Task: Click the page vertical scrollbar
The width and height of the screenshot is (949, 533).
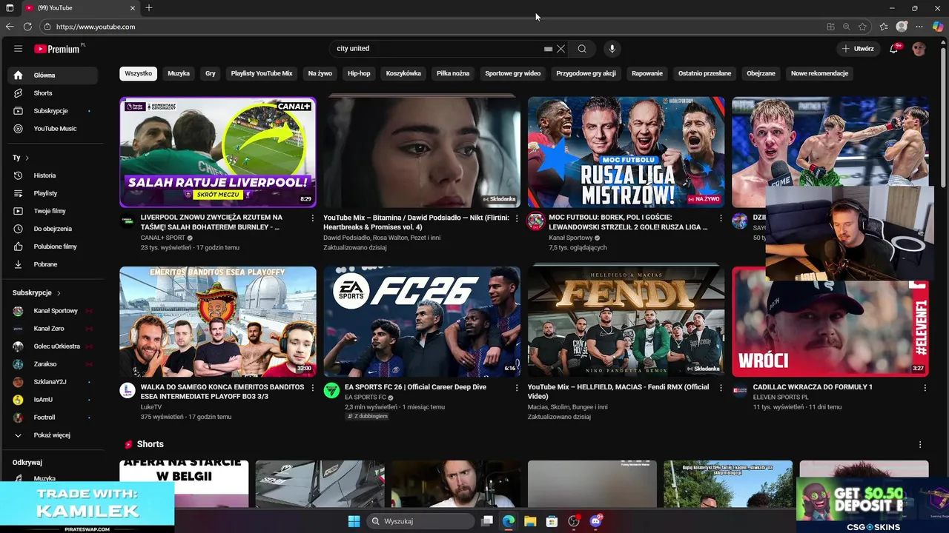Action: click(945, 118)
